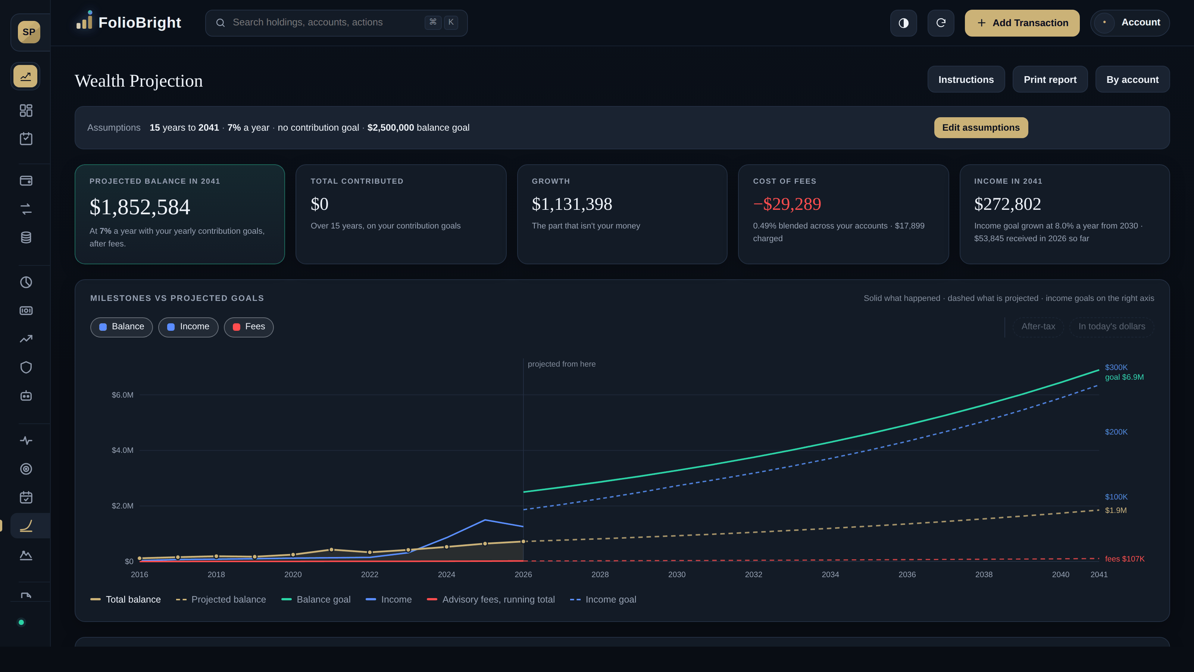Toggle the Income series chip

(x=188, y=327)
